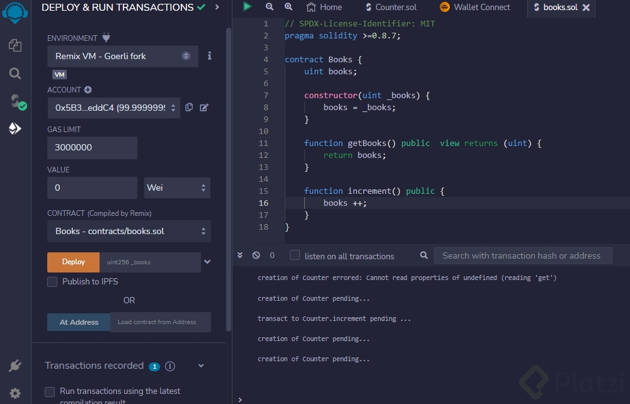
Task: Open the Account selector dropdown
Action: pyautogui.click(x=113, y=108)
